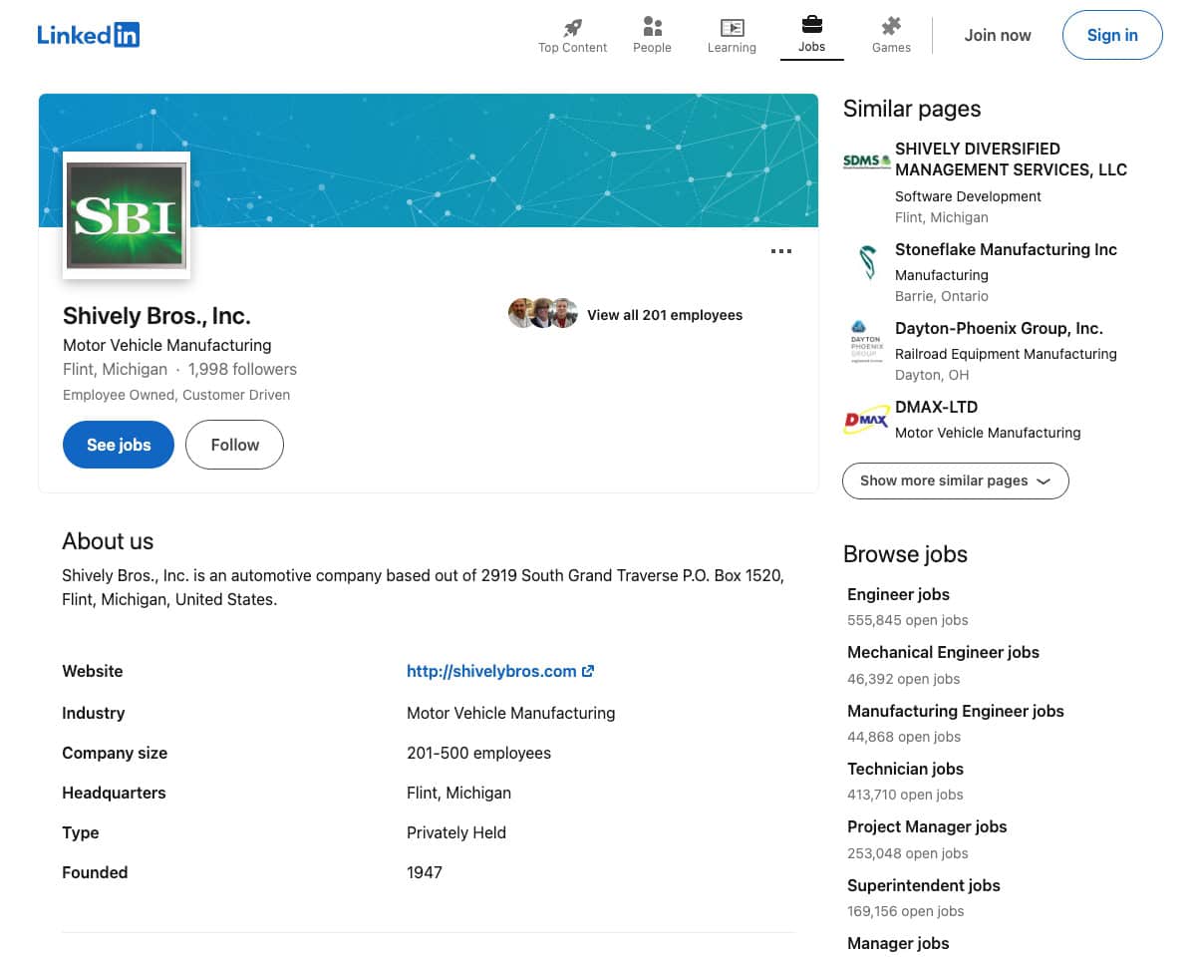Screen dimensions: 1196x961
Task: Click the DMAX-LTD logo
Action: (x=866, y=420)
